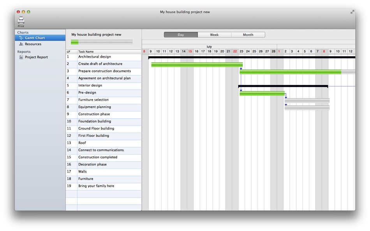Switch to the Week view
The height and width of the screenshot is (231, 370).
click(214, 35)
